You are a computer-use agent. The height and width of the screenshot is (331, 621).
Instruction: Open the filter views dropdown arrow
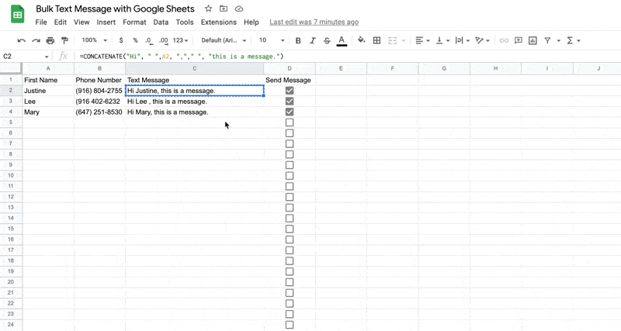558,40
